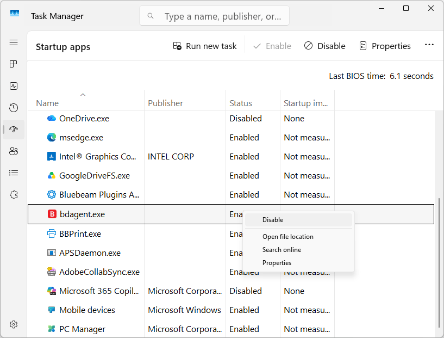Click the APSDaemon.exe icon
This screenshot has width=444, height=338.
click(x=51, y=253)
